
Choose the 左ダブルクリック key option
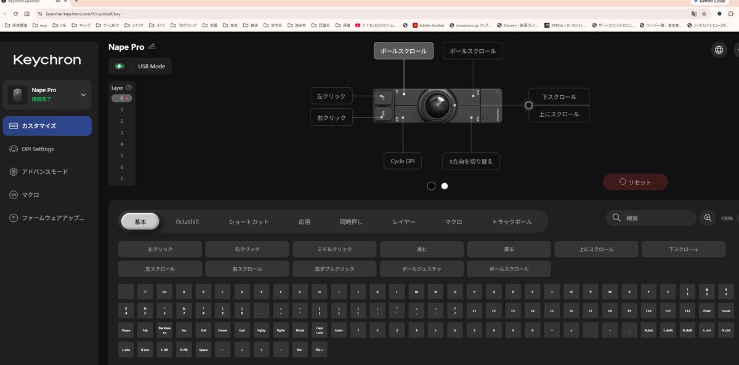click(x=335, y=269)
